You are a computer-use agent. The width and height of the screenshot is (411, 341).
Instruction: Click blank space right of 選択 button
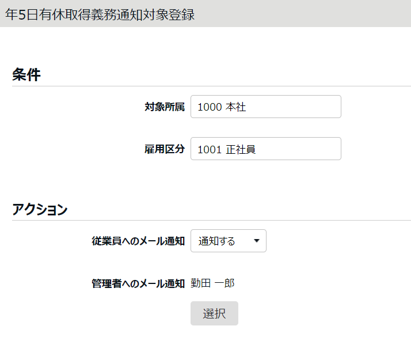322,314
